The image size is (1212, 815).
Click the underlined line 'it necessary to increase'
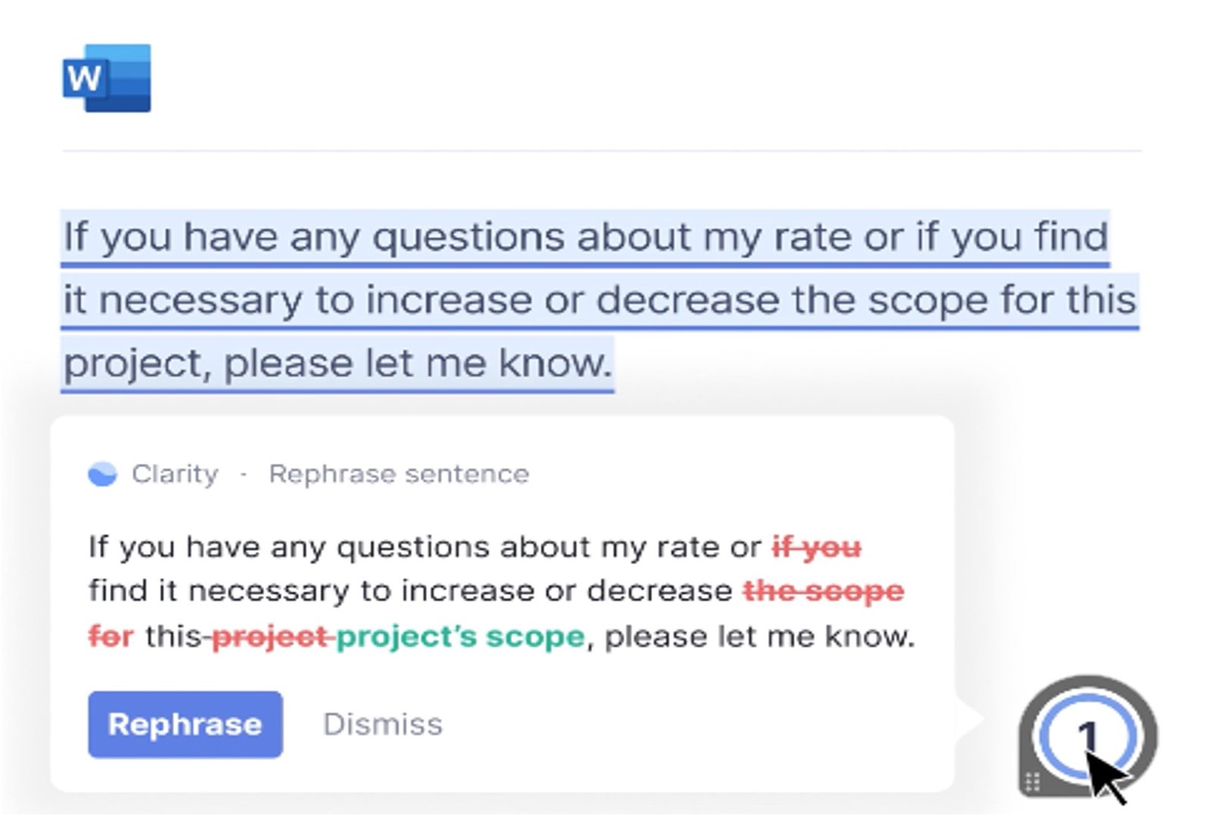(x=600, y=301)
